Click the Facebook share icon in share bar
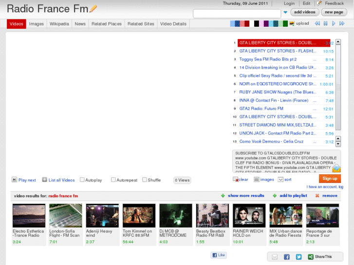Viewport: 354px width, 265px height. (287, 257)
